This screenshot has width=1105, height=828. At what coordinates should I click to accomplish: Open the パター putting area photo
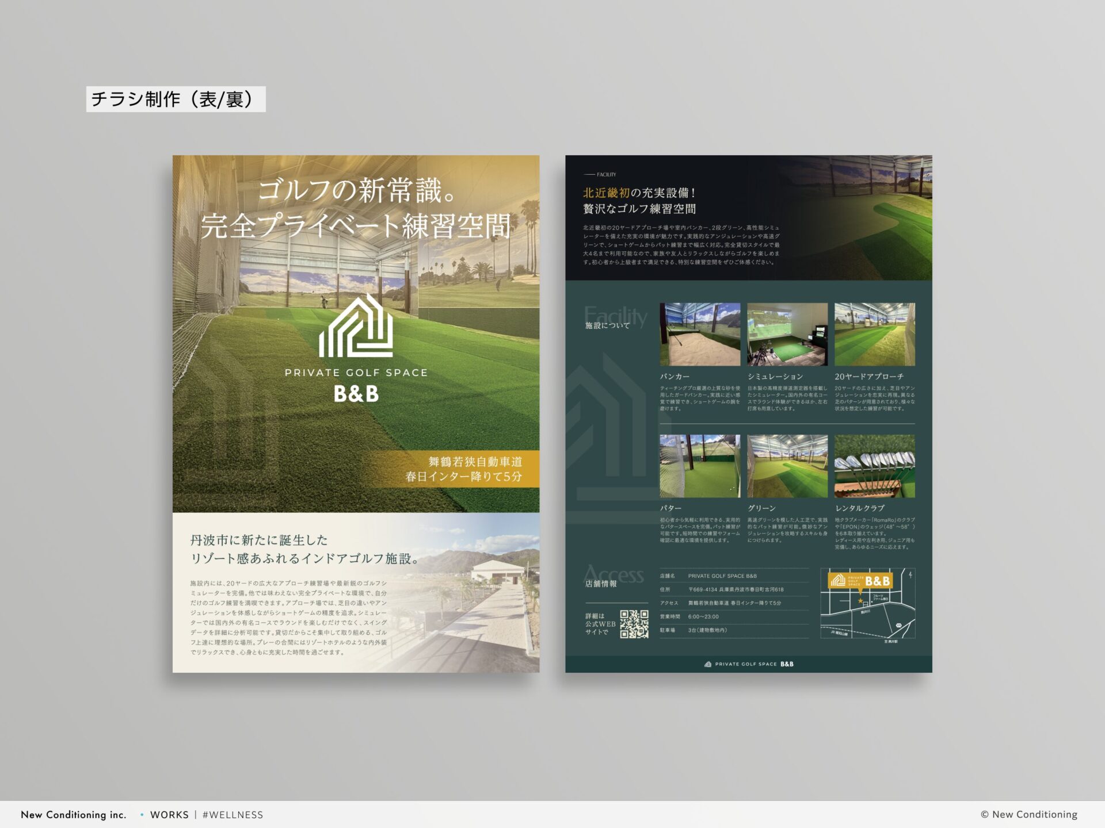(x=700, y=466)
